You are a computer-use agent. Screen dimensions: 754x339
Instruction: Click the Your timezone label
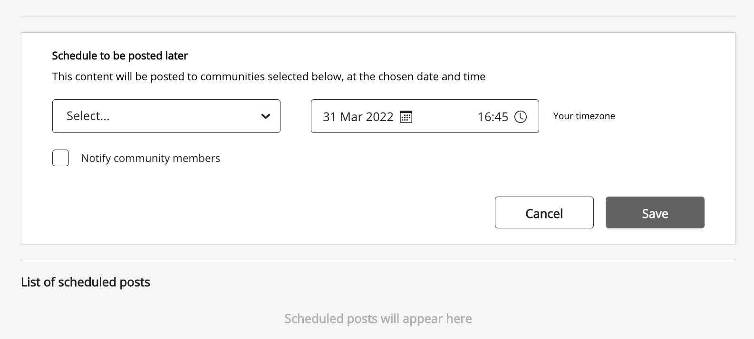pyautogui.click(x=584, y=116)
